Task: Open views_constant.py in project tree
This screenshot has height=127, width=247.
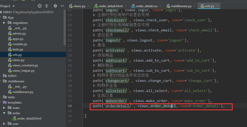Action: click(25, 65)
